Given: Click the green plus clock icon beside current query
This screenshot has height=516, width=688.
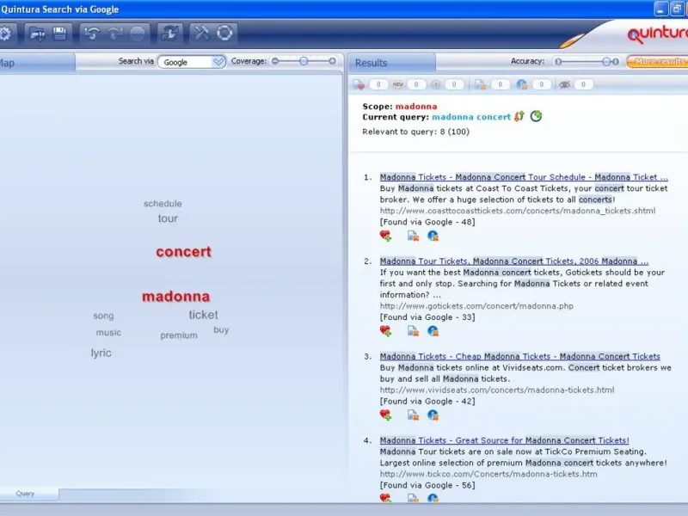Looking at the screenshot, I should (536, 116).
